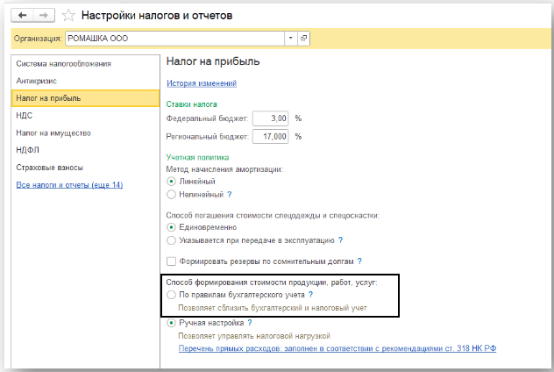This screenshot has width=554, height=372.
Task: Click the forward navigation arrow
Action: point(45,16)
